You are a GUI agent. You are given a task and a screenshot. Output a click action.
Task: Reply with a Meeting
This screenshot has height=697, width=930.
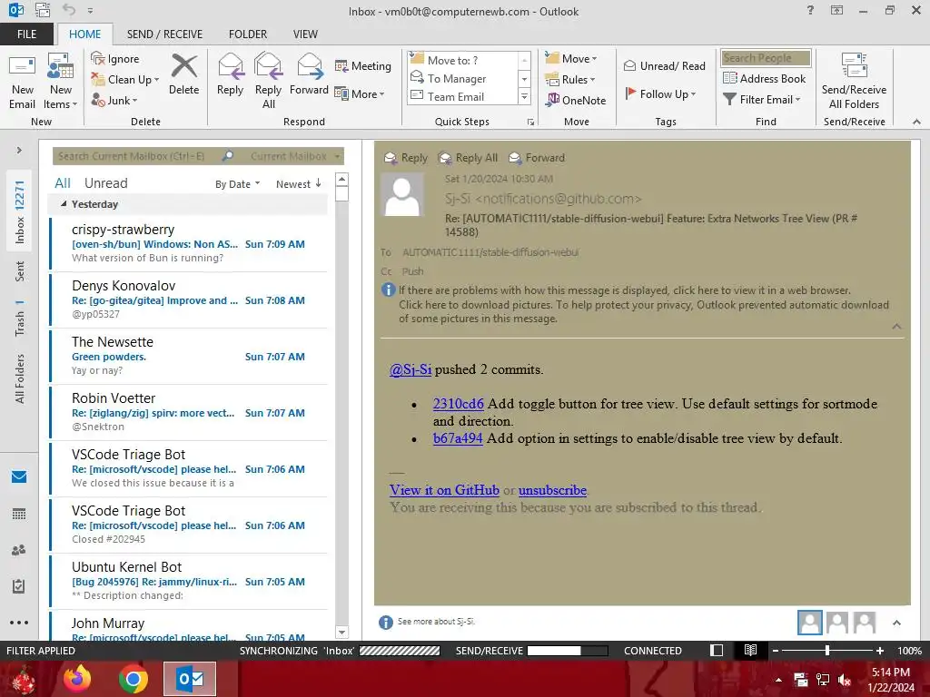[363, 65]
